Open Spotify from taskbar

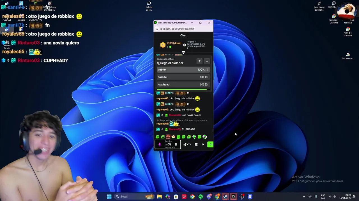click(x=201, y=197)
